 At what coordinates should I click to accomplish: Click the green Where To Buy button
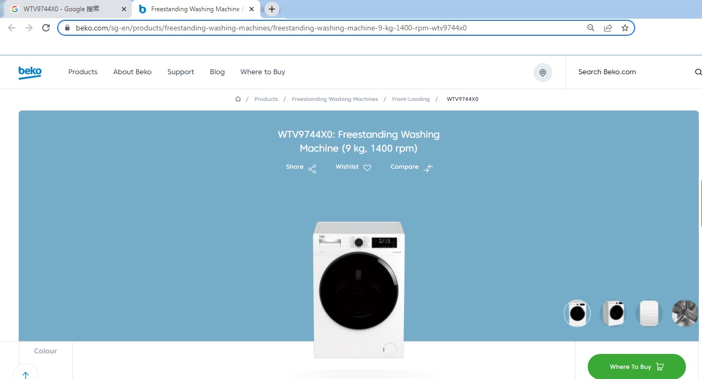click(636, 367)
